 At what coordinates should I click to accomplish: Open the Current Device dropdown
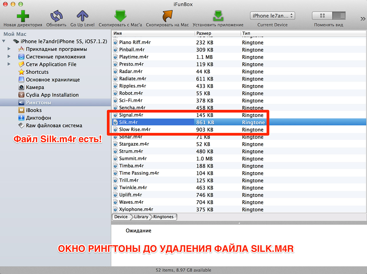[x=272, y=16]
